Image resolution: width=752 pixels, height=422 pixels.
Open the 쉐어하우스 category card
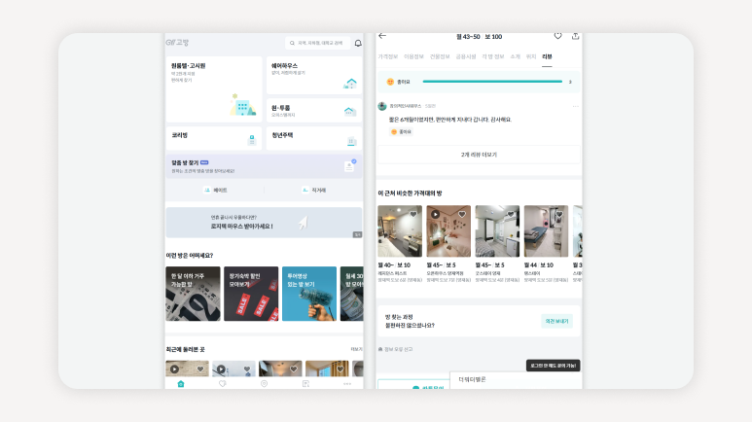click(x=314, y=75)
